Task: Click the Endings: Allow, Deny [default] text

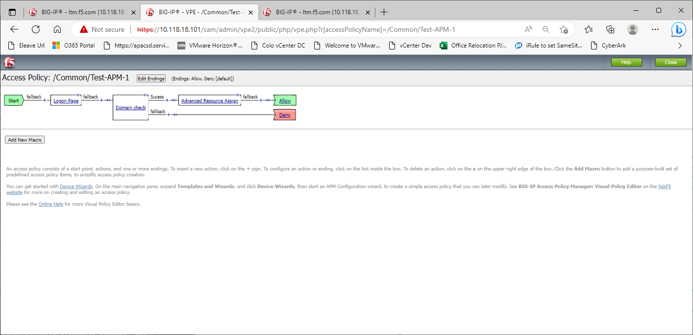Action: coord(203,78)
